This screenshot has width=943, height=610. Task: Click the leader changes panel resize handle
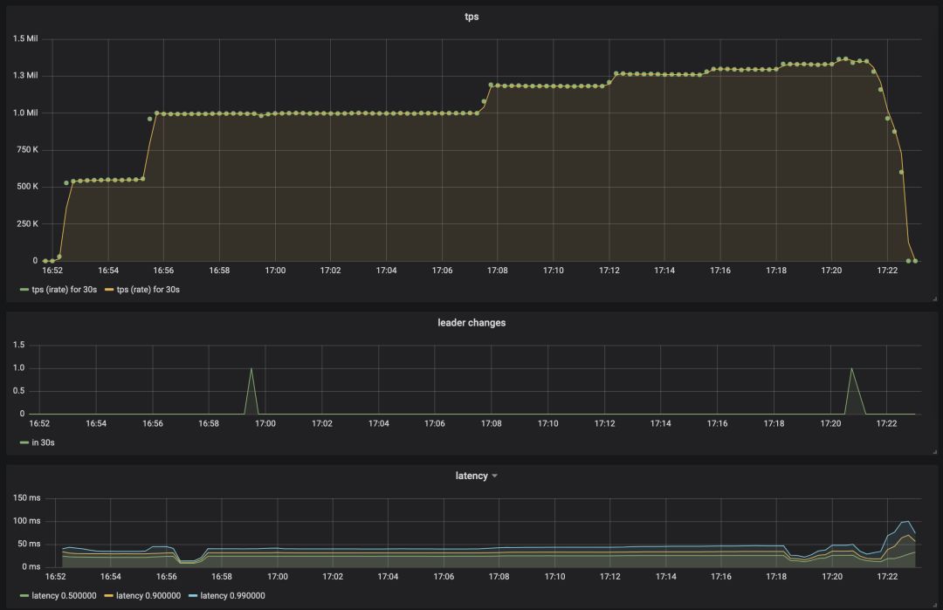pos(933,451)
